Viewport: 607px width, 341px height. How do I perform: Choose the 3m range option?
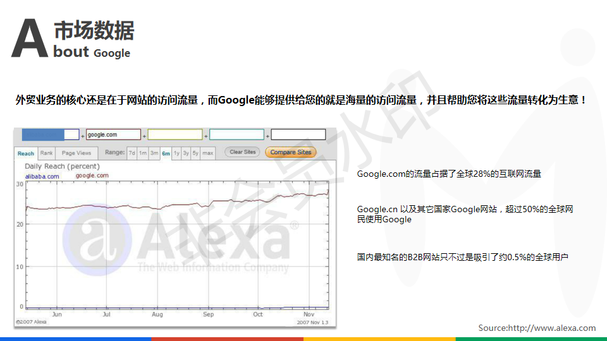(x=154, y=153)
